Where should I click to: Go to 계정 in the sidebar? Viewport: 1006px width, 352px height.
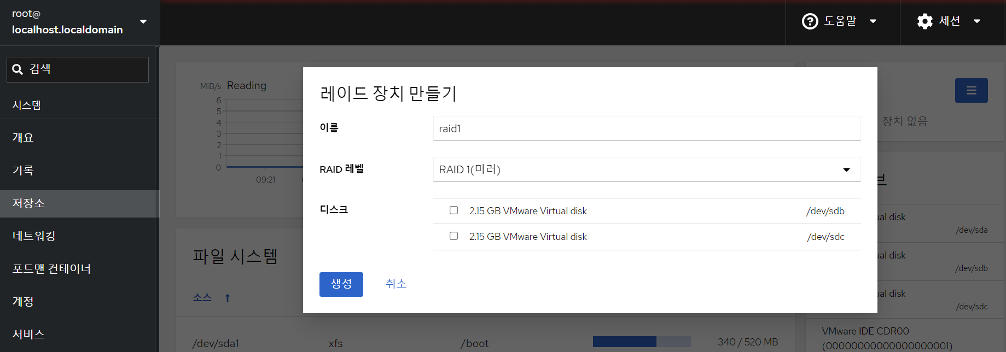(x=79, y=302)
